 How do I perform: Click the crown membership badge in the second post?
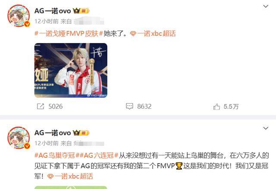(x=81, y=133)
